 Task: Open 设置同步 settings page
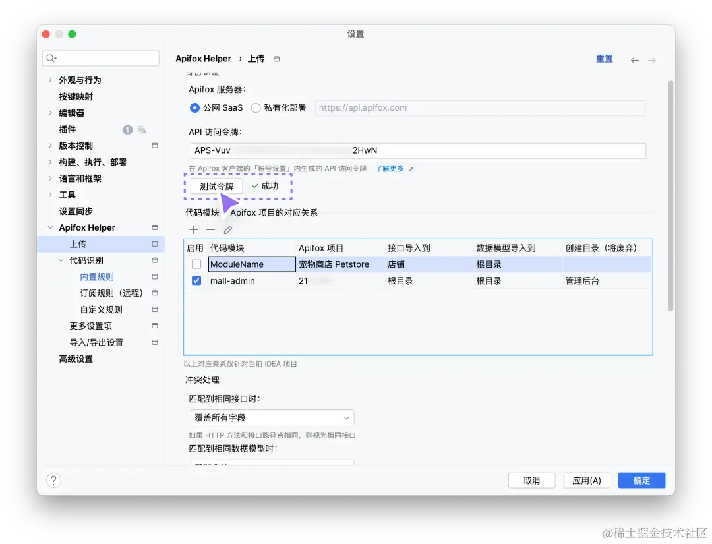[x=76, y=211]
